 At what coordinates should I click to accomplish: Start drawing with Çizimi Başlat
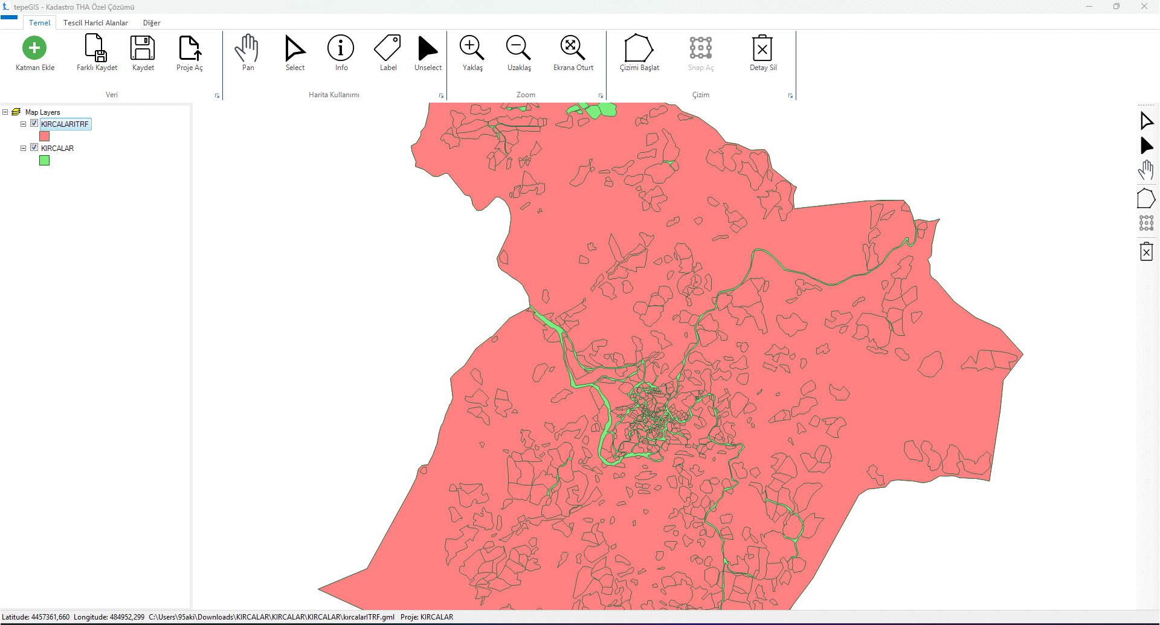(639, 48)
